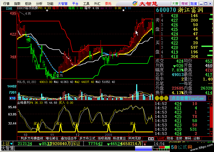Click the X10 volume scale label
The height and width of the screenshot is (152, 214).
[x=12, y=98]
